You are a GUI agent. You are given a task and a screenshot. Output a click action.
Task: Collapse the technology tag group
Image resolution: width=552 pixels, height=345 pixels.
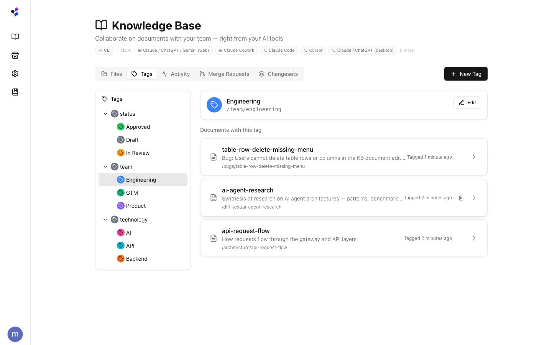pyautogui.click(x=105, y=220)
